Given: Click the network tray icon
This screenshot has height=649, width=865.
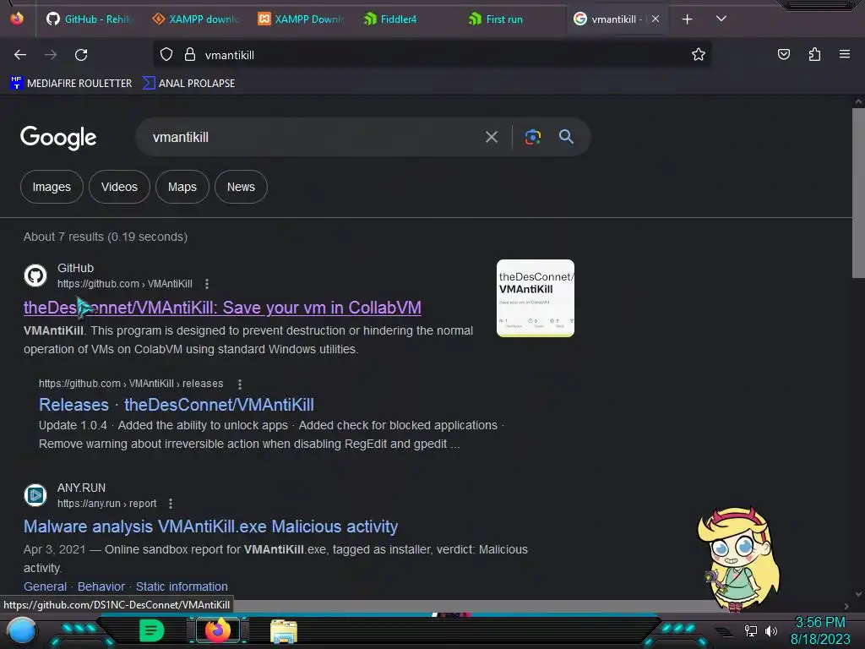Looking at the screenshot, I should (x=750, y=630).
